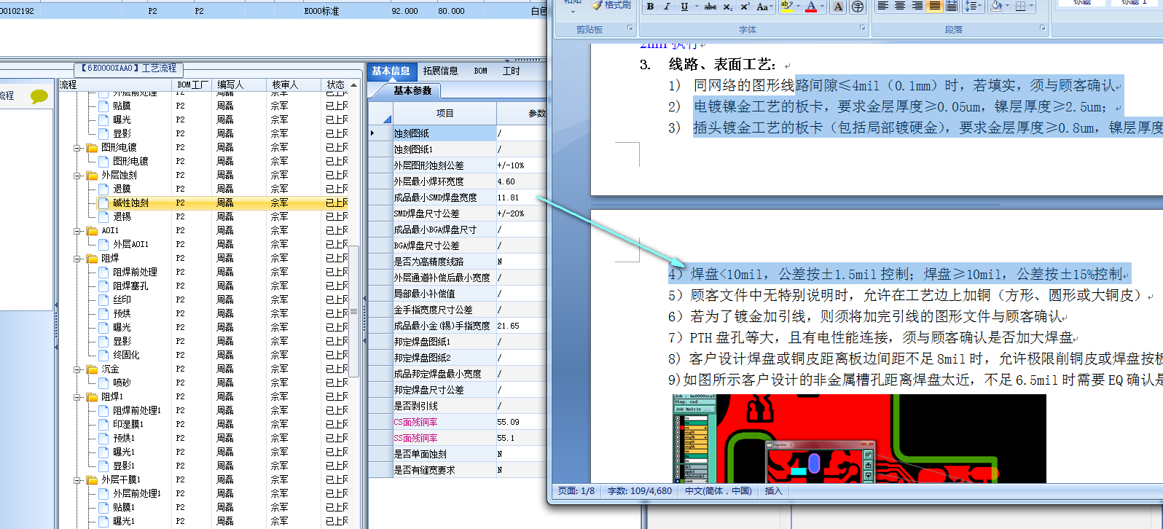Viewport: 1163px width, 529px height.
Task: Center align text in Word
Action: click(900, 6)
